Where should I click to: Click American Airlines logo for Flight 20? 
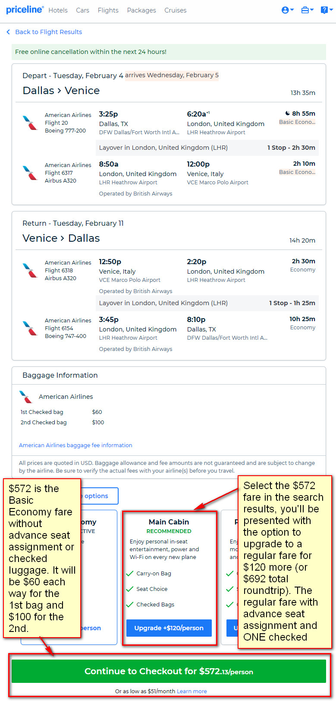30,123
